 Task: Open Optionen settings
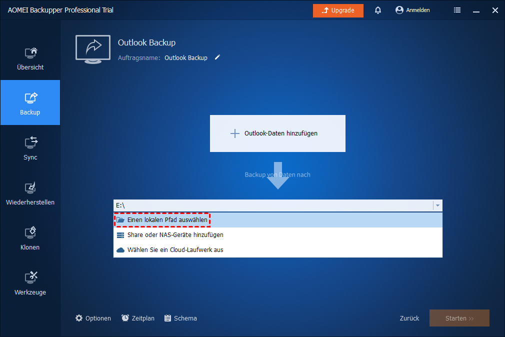click(93, 318)
